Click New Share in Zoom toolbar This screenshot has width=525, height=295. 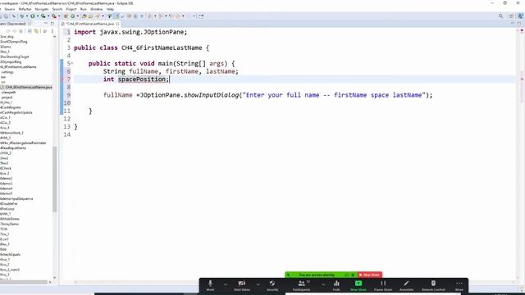(358, 285)
